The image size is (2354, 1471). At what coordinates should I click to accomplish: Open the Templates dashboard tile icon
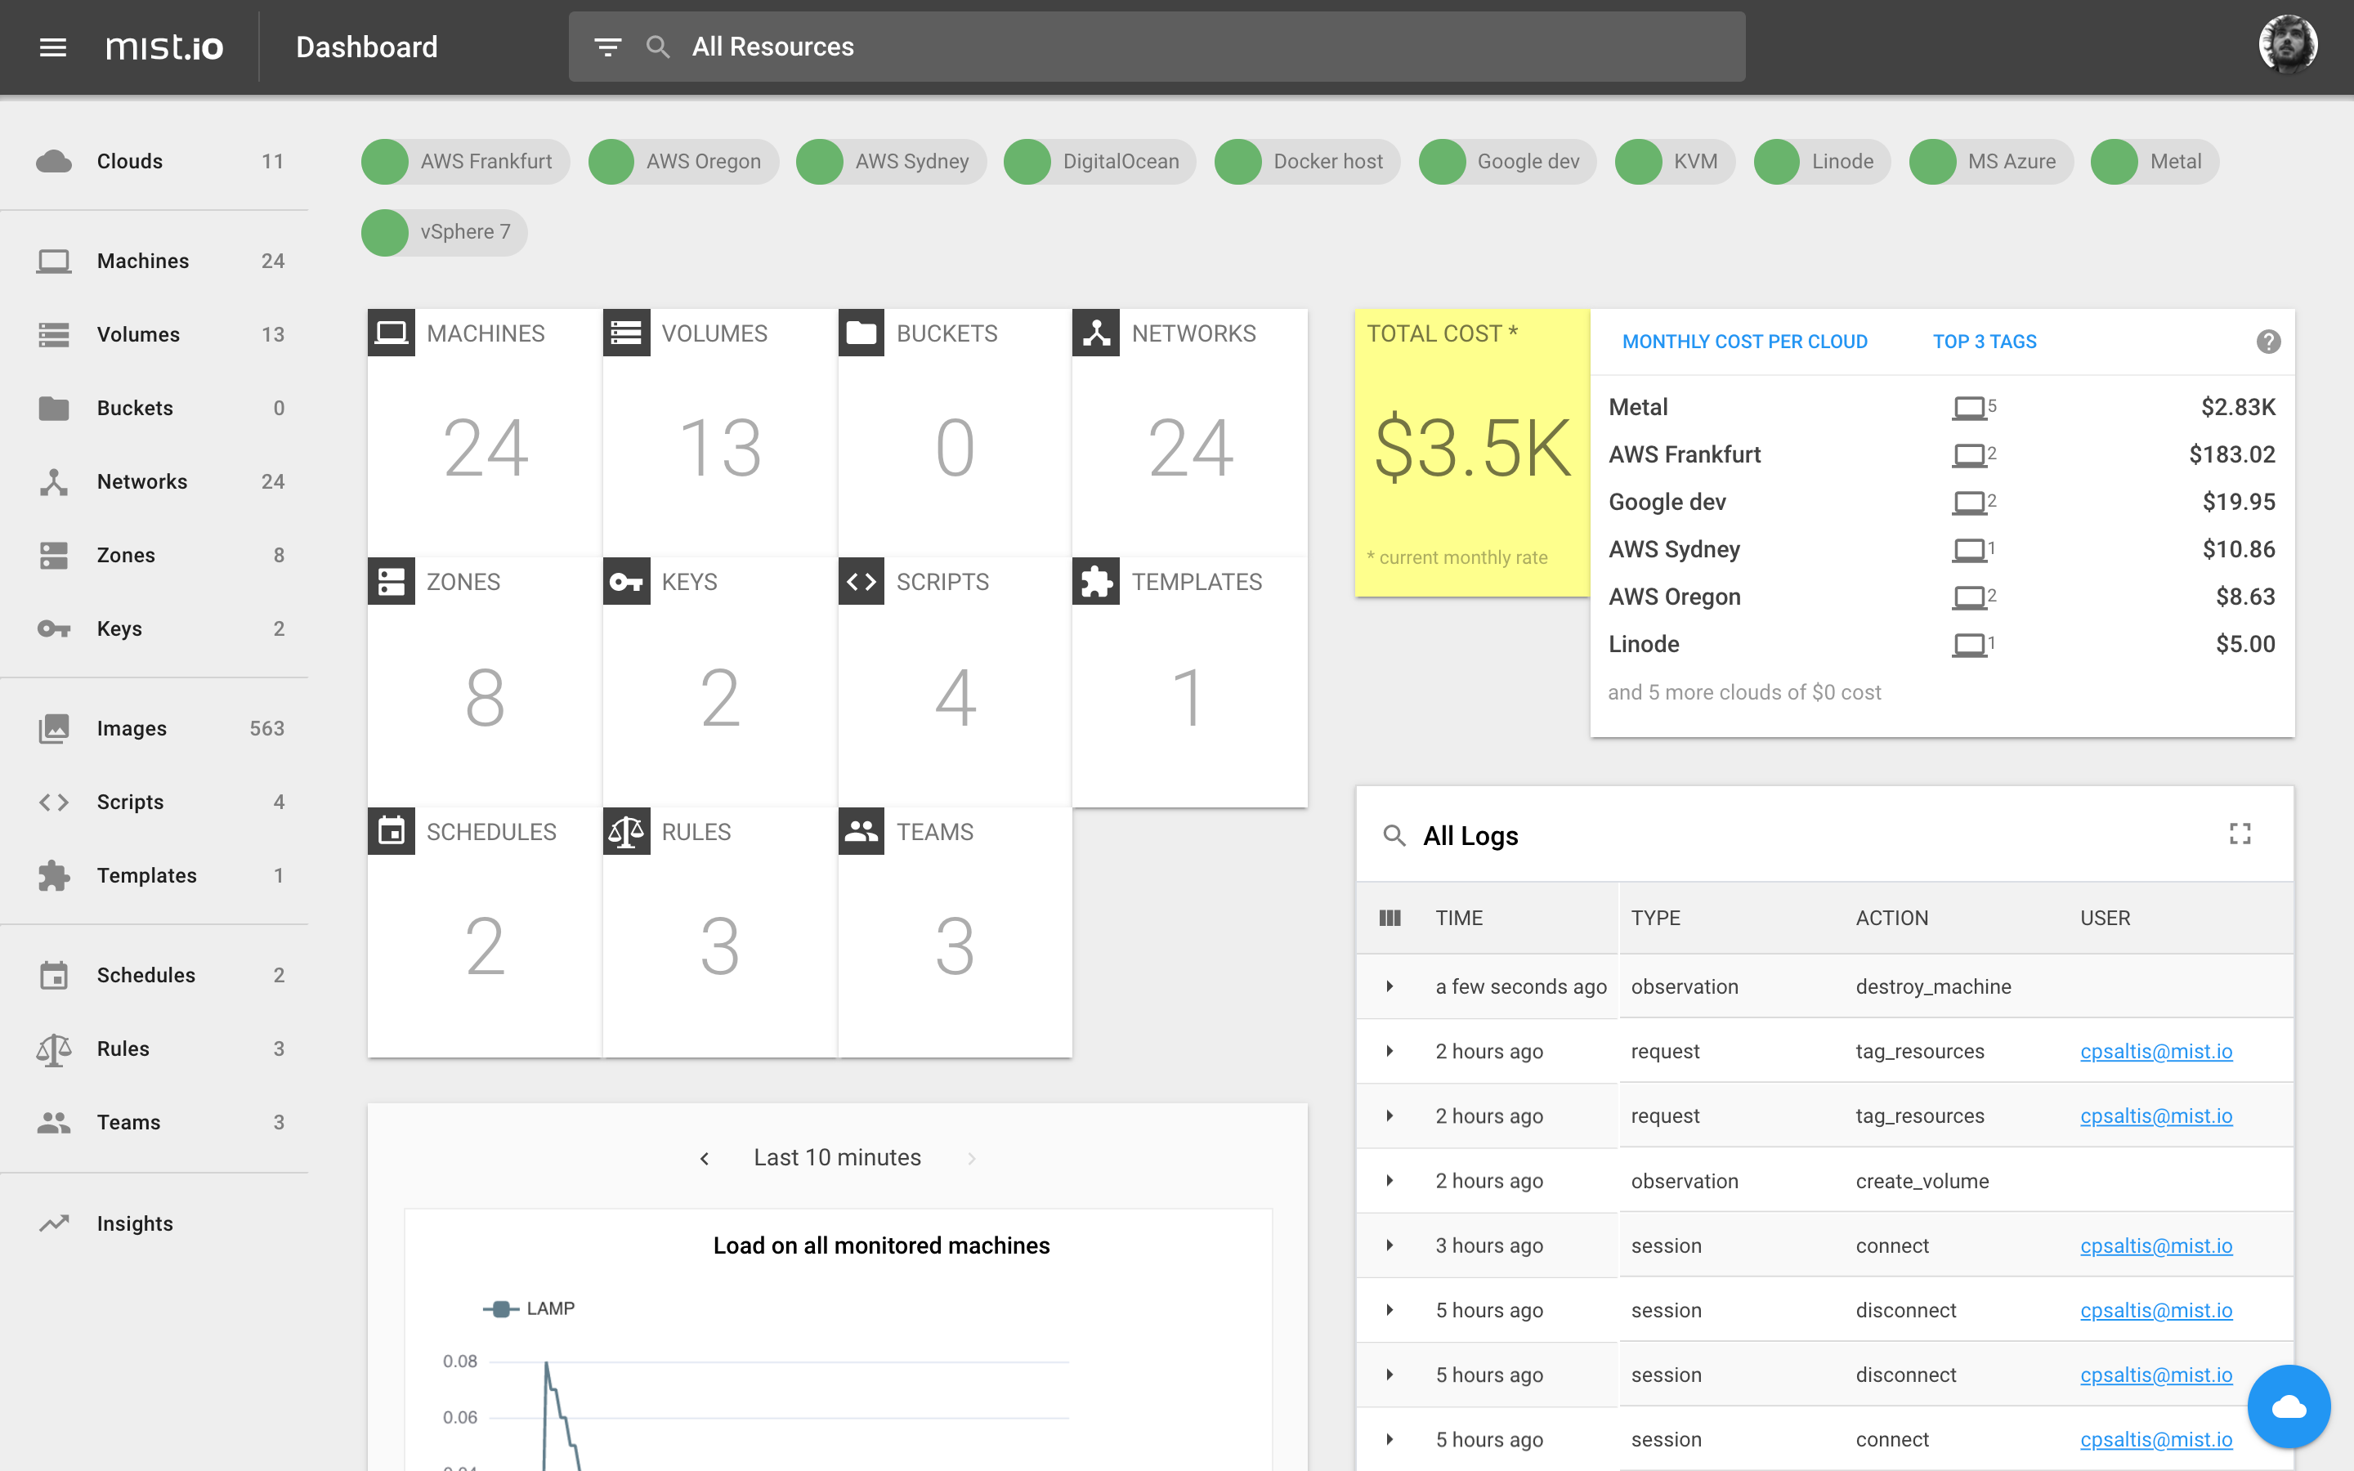pos(1096,582)
